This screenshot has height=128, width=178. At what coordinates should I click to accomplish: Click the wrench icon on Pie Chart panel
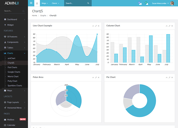click(169, 77)
